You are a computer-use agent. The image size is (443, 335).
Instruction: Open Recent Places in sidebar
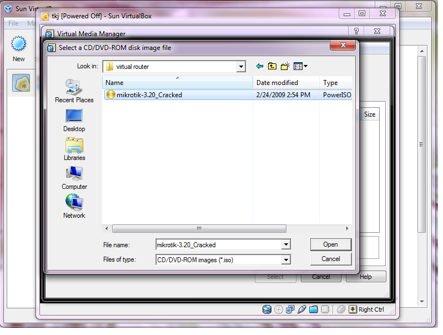(x=74, y=91)
